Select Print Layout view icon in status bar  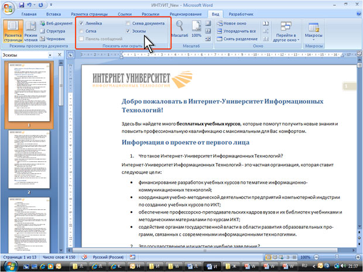coord(269,257)
